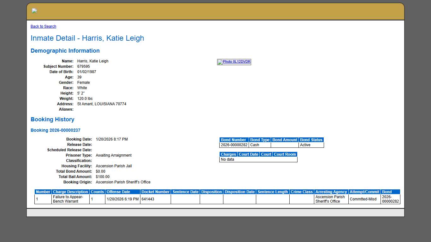Click the Charges column header

point(228,154)
